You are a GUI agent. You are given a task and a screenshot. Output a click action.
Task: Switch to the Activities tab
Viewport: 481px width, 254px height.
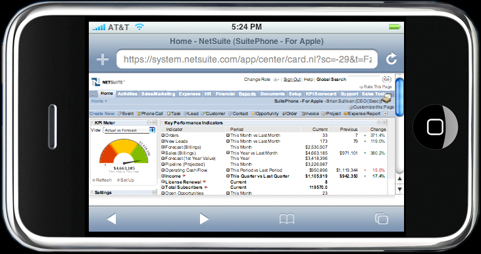127,94
